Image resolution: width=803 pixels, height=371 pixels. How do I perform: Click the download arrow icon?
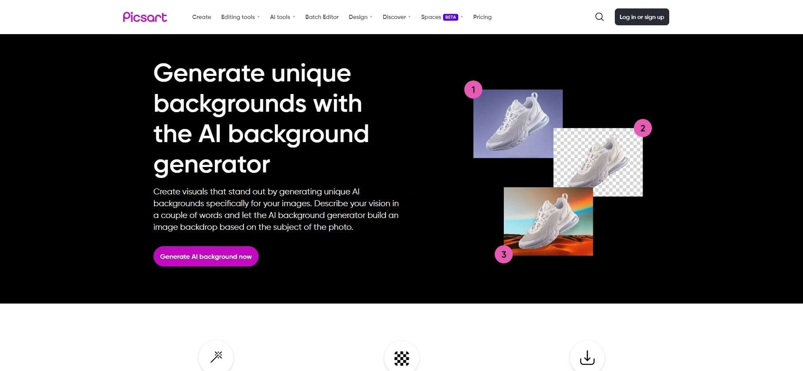pos(587,358)
